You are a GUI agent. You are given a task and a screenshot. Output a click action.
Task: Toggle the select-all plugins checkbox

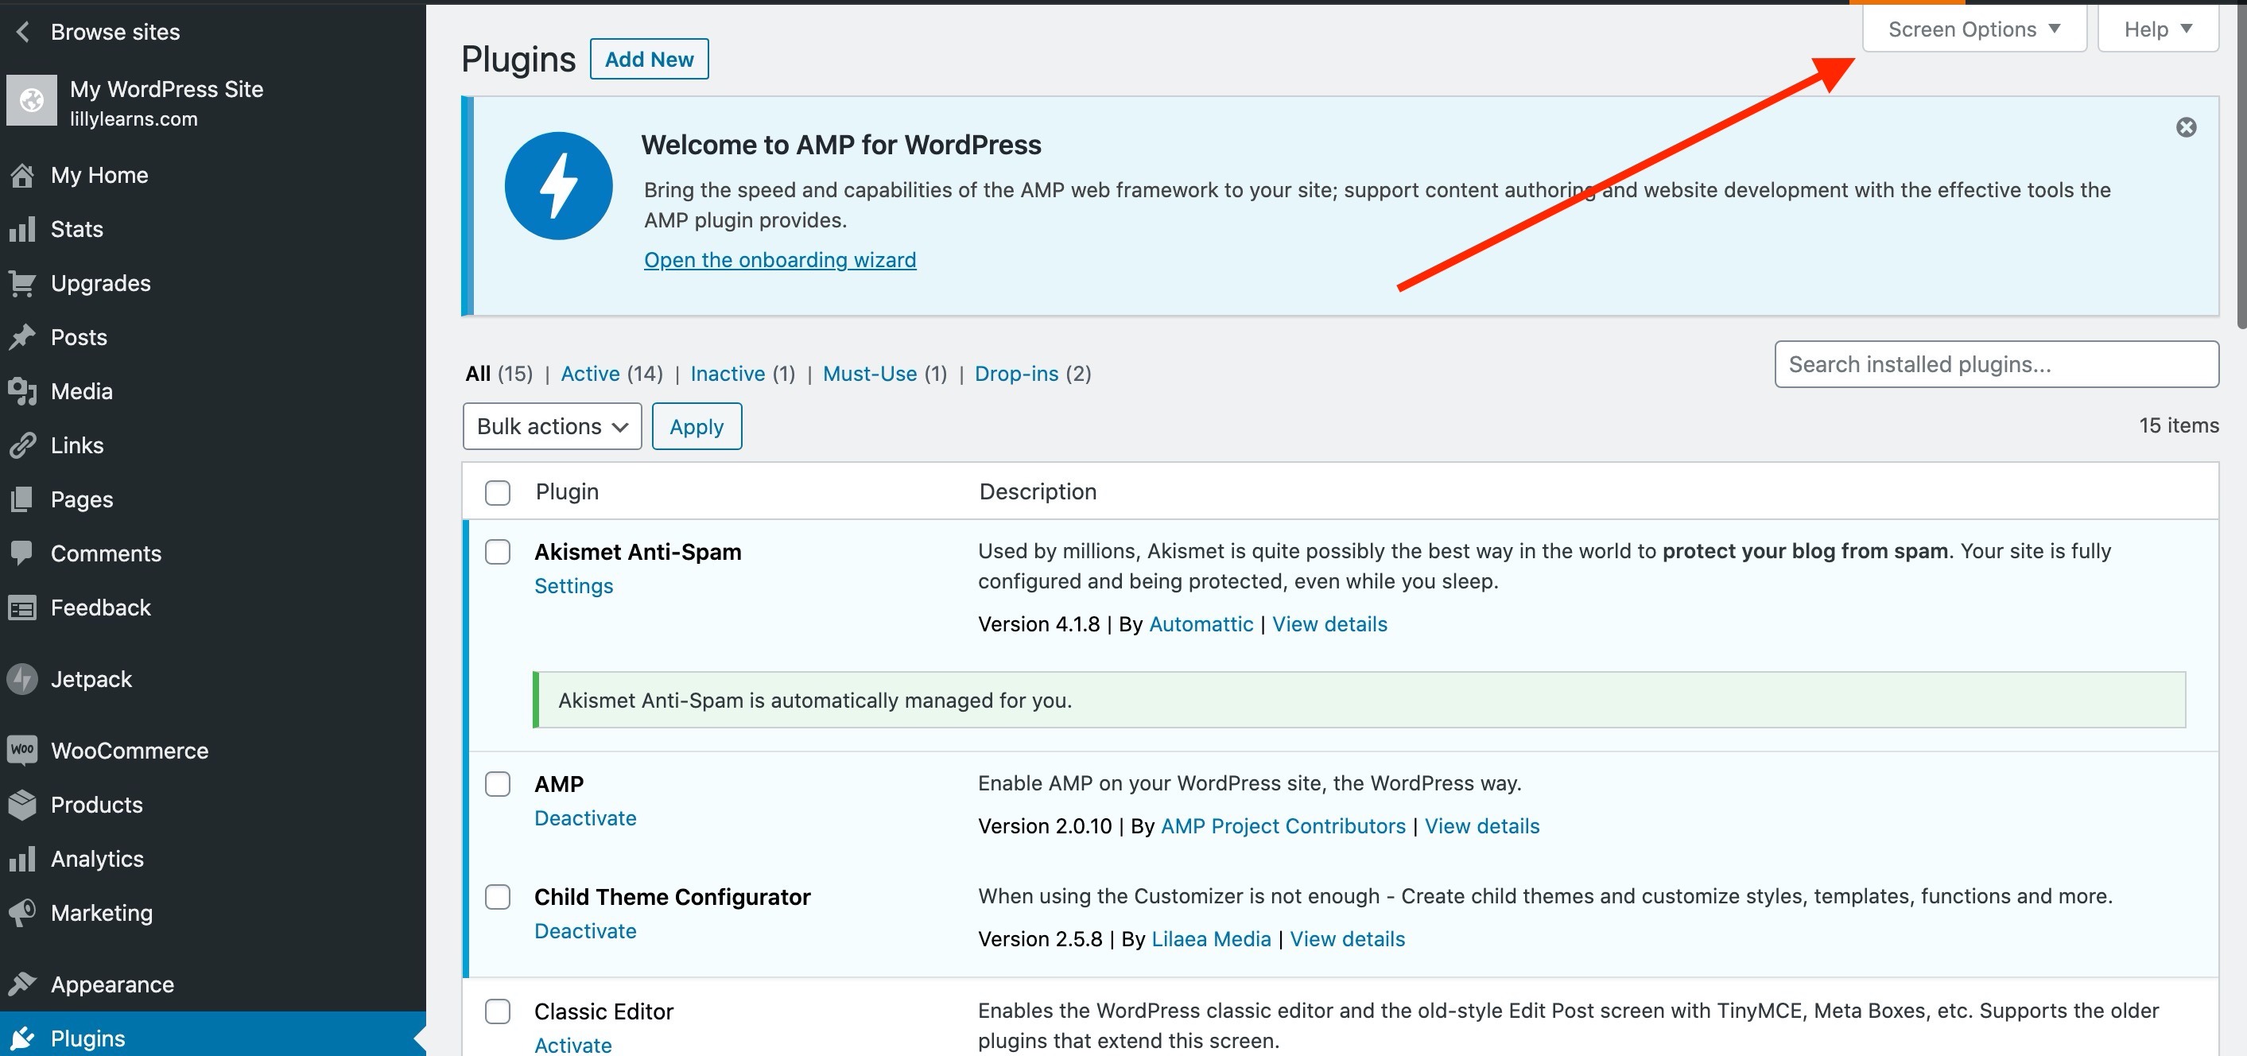tap(498, 493)
